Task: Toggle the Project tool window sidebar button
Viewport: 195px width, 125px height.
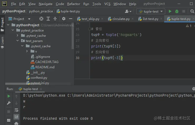Action: 2,24
